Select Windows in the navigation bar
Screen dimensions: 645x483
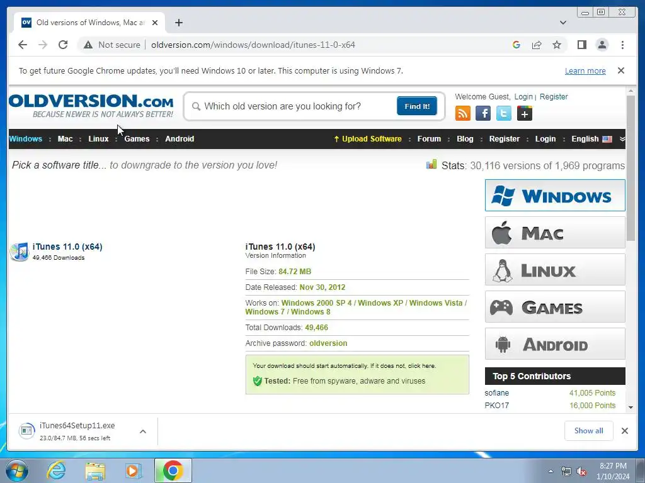[25, 139]
